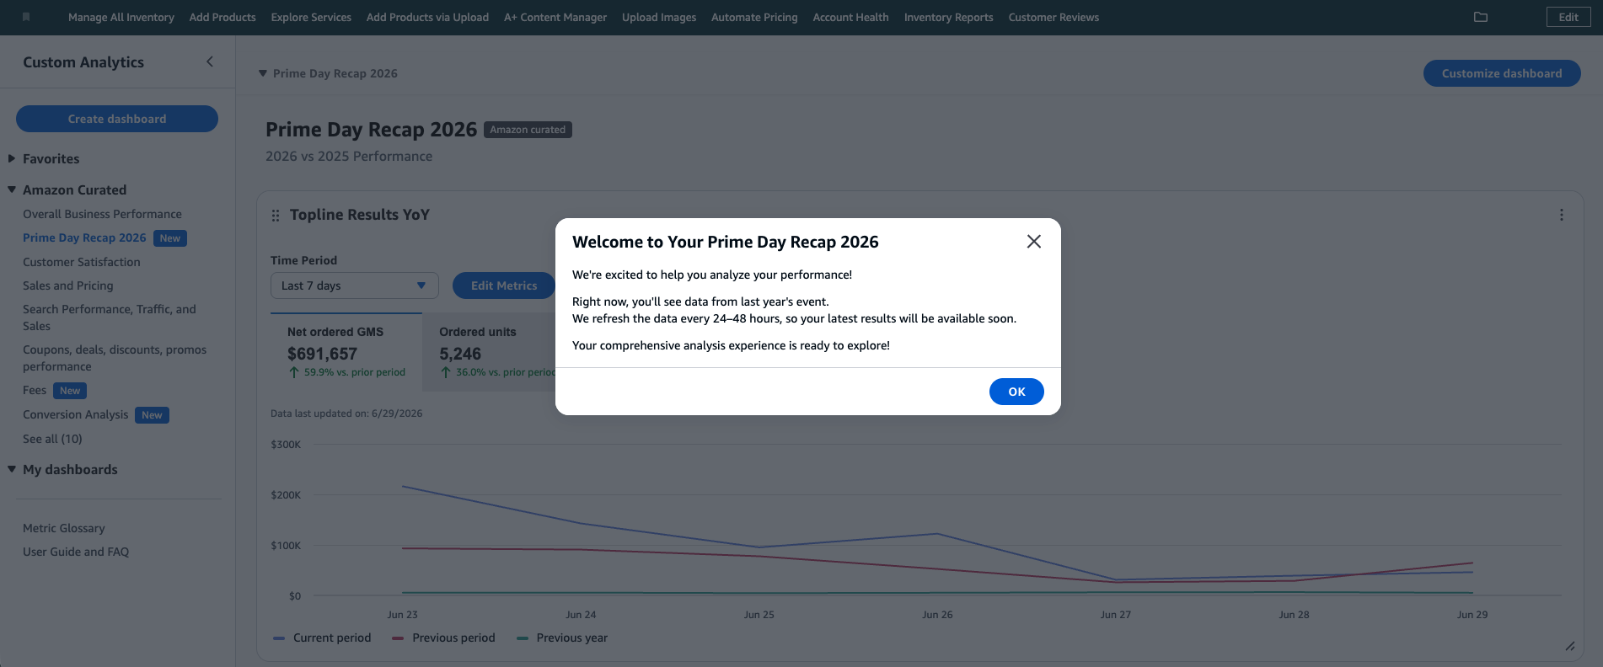1603x667 pixels.
Task: Open Automate Pricing
Action: coord(754,17)
